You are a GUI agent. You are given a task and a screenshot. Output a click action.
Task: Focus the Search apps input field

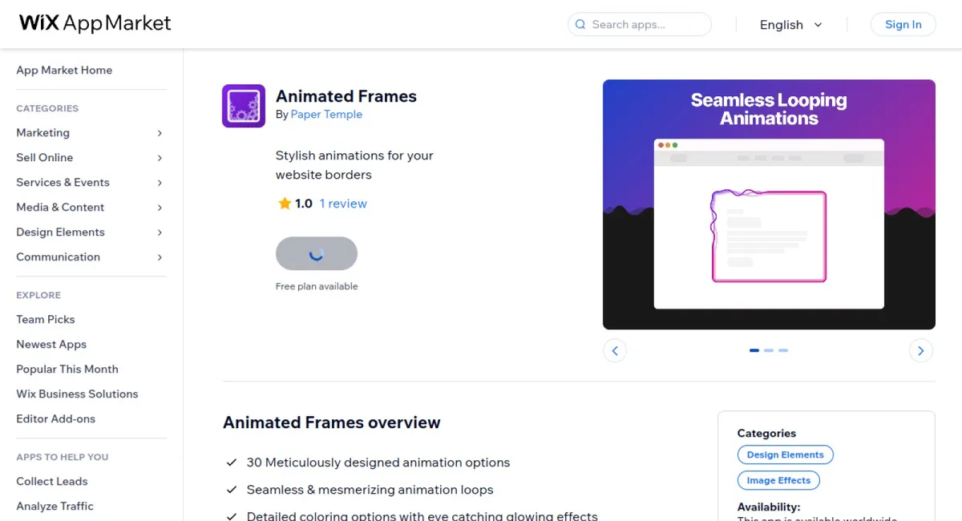[640, 25]
